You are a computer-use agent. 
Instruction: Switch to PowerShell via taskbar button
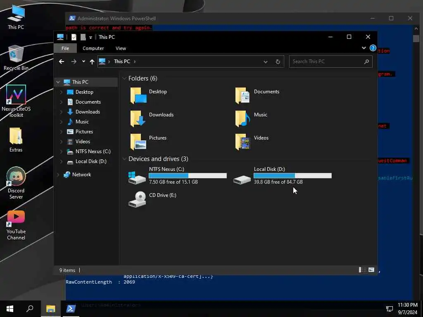[x=71, y=309]
